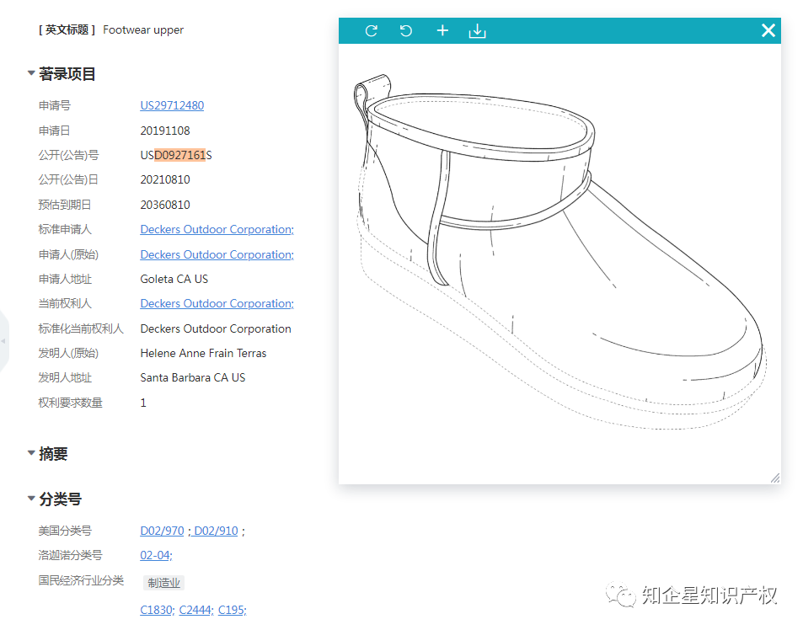Open 申请人(原始) Deckers Outdoor Corporation link
The width and height of the screenshot is (803, 630).
point(217,254)
